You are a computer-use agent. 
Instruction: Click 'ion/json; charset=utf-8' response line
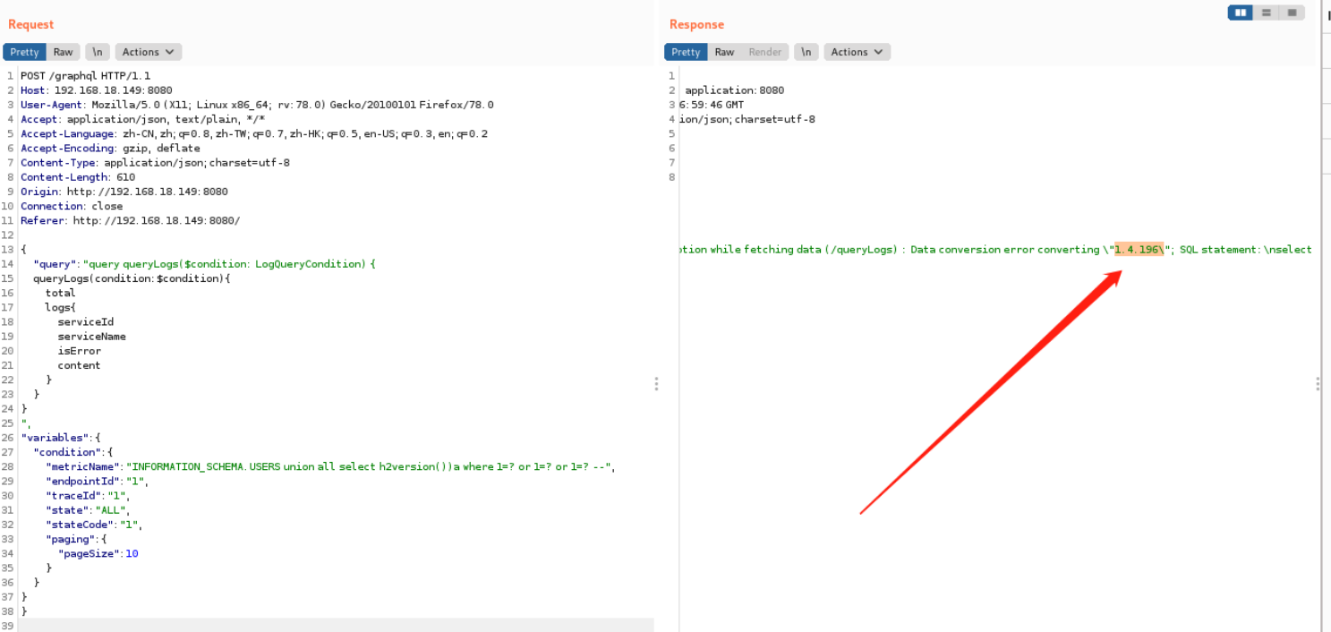[x=747, y=119]
